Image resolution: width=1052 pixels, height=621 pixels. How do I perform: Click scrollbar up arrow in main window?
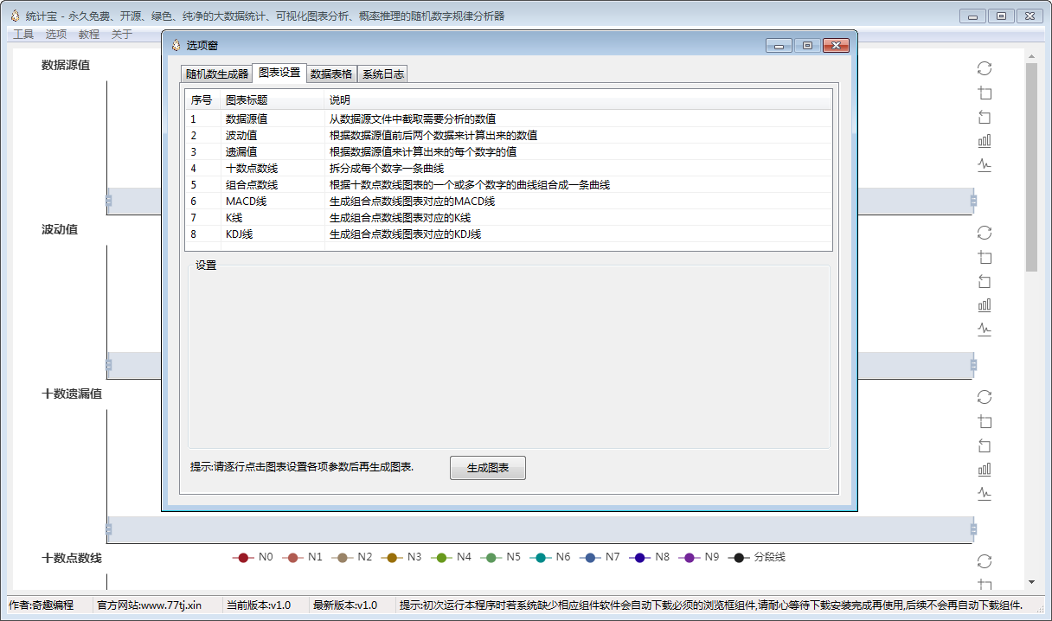coord(1031,56)
